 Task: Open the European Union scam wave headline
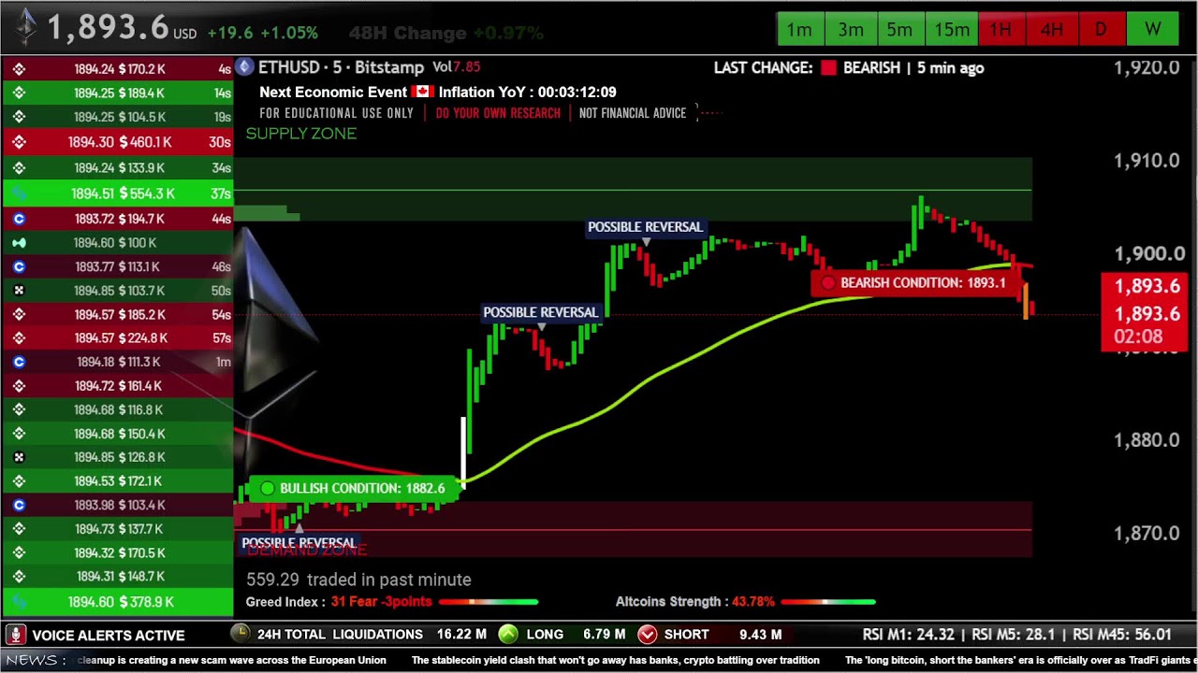click(231, 660)
